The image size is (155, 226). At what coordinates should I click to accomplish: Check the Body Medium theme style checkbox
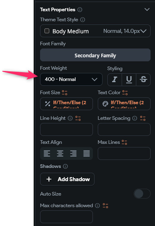click(x=47, y=31)
